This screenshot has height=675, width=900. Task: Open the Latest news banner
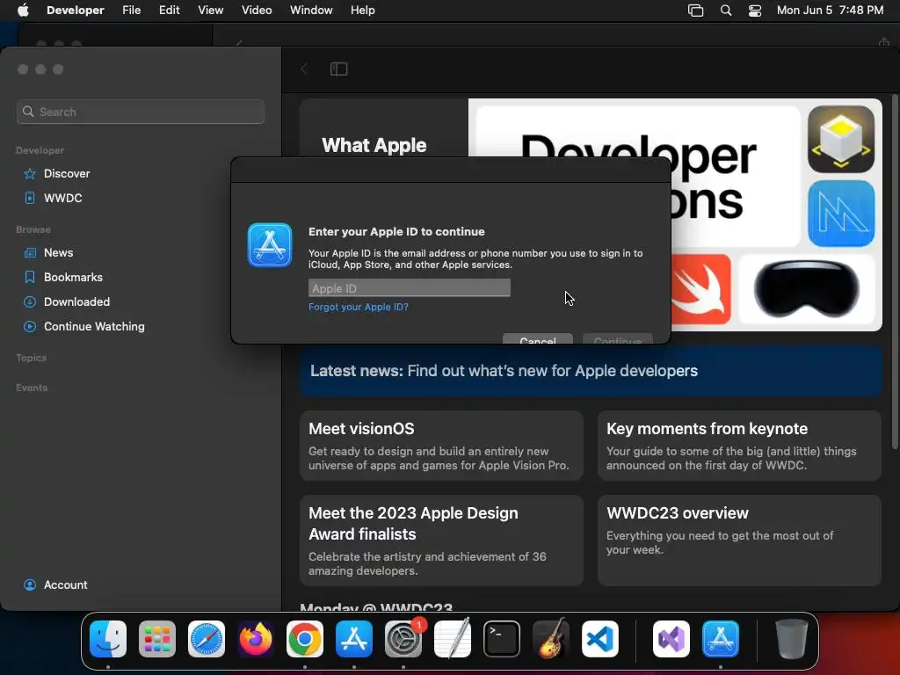click(x=591, y=371)
